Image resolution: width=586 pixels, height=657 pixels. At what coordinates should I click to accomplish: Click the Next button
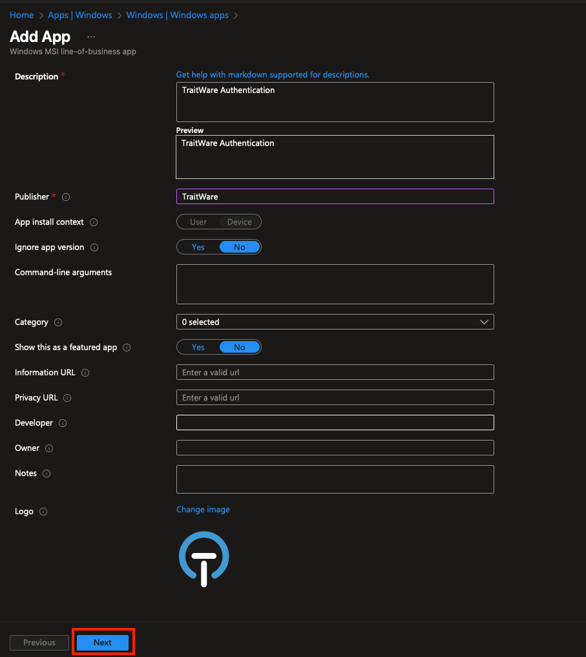(x=103, y=642)
